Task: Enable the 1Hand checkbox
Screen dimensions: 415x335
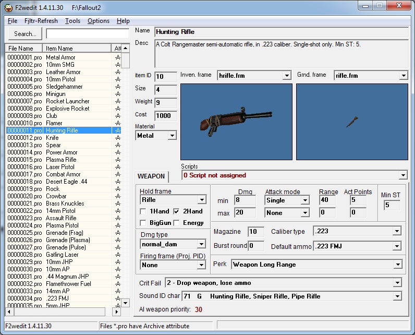Action: pyautogui.click(x=143, y=211)
